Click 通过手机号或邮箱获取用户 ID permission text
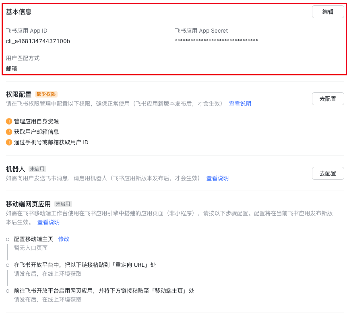347x316 pixels. pyautogui.click(x=51, y=142)
